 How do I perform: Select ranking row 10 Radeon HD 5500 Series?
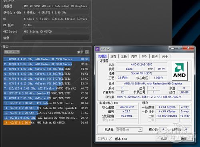(x=46, y=103)
